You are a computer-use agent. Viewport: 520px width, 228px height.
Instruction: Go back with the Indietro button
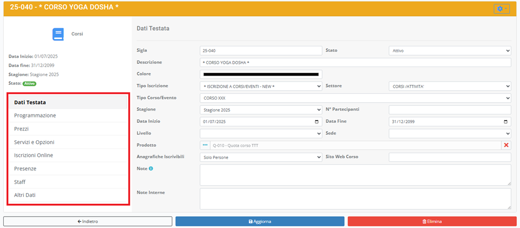point(88,221)
